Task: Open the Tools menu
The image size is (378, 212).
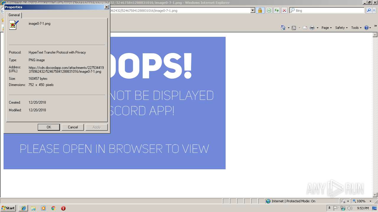Action: click(356, 28)
